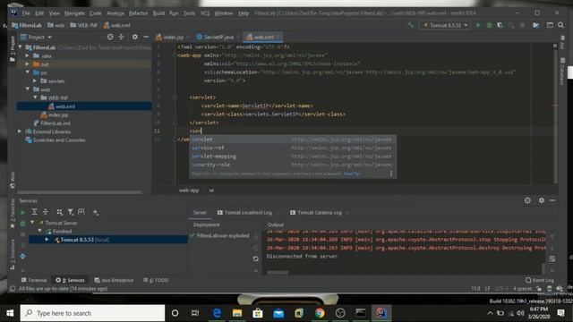
Task: Click Group By icon in Services toolbar
Action: [x=60, y=212]
